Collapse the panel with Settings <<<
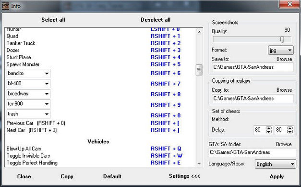Screen dimensions: 301x187 pos(184,176)
